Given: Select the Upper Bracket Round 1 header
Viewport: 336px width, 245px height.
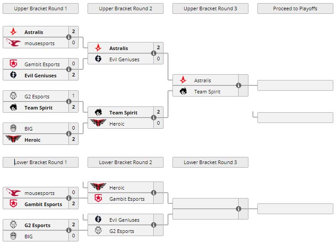Looking at the screenshot, I should pyautogui.click(x=41, y=8).
